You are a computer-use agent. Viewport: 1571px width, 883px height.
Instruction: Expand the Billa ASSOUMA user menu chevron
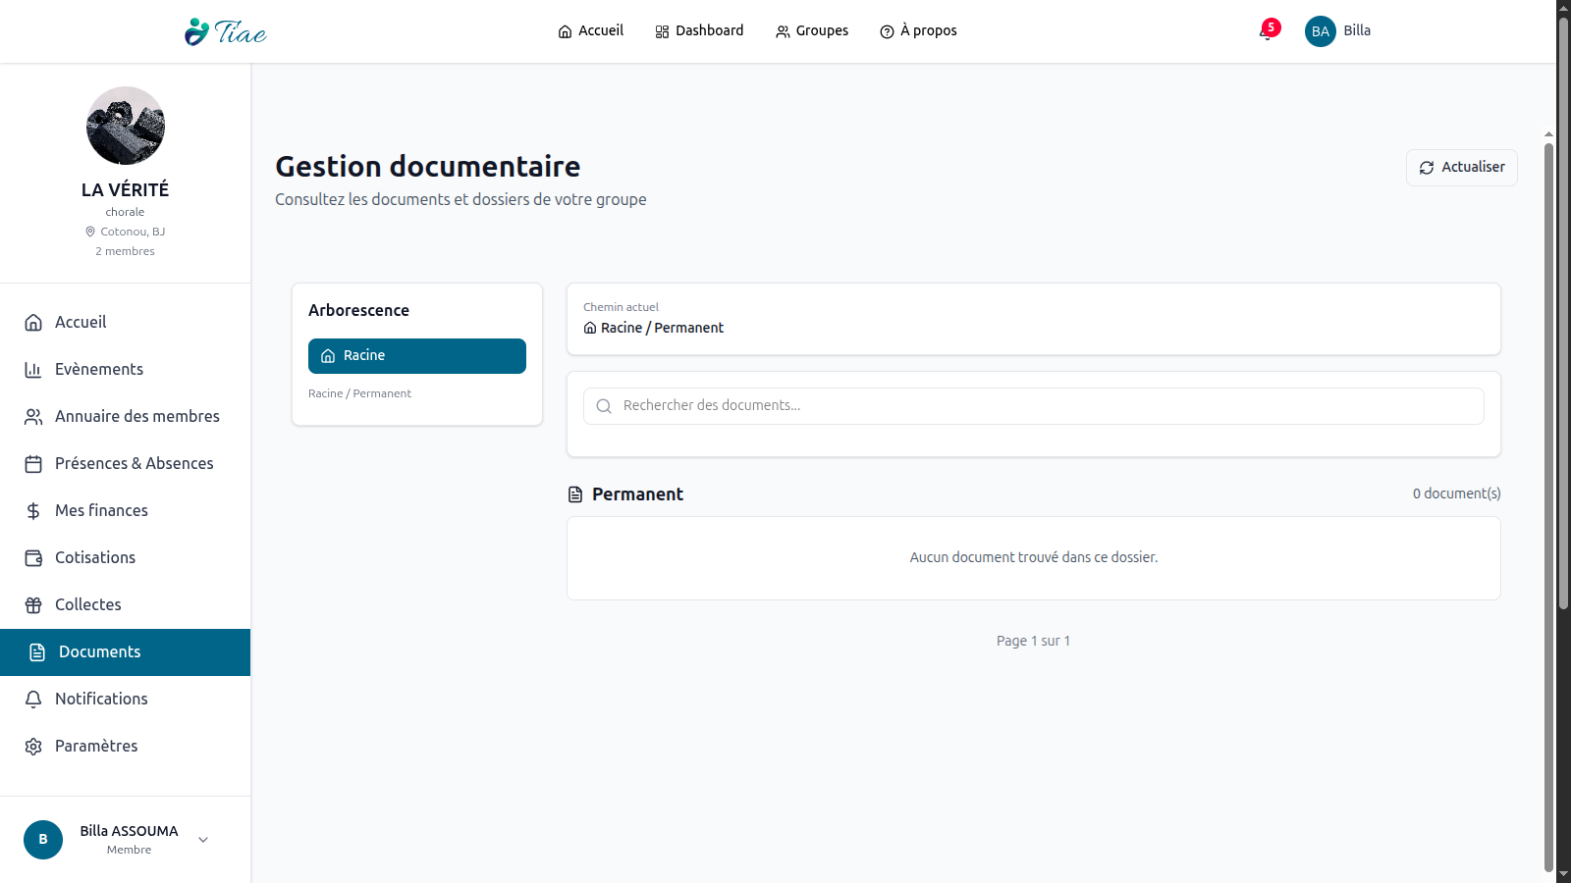203,840
